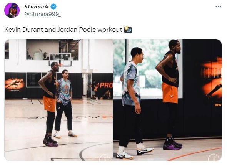This screenshot has height=165, width=227.
Task: Click the tie-dye shirt in right photo
Action: (130, 83)
